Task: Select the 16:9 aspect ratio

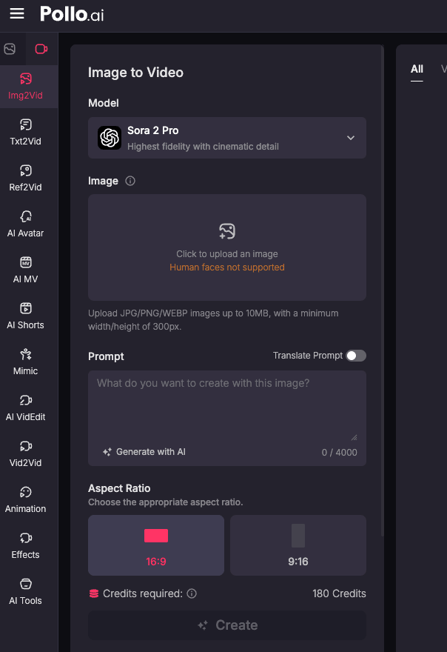Action: [156, 545]
